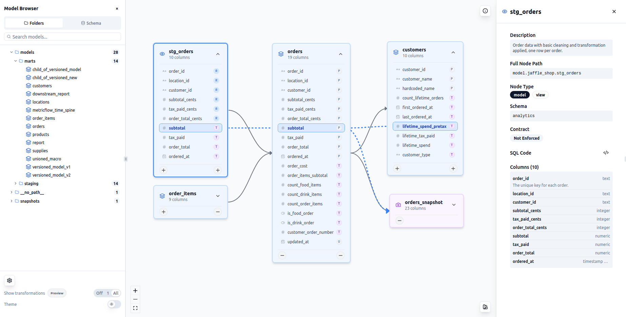Fit the graph to view

[x=135, y=308]
